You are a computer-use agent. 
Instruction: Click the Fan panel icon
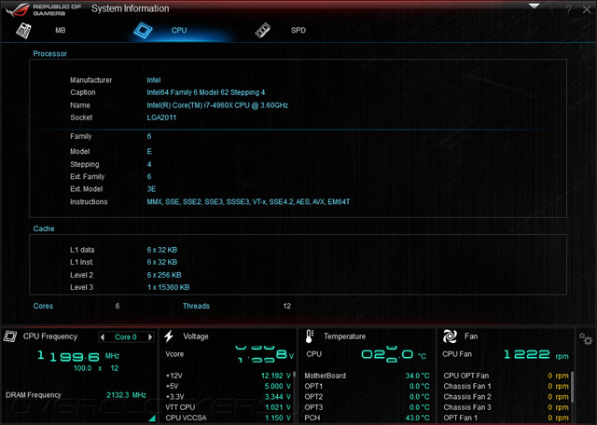pyautogui.click(x=450, y=336)
